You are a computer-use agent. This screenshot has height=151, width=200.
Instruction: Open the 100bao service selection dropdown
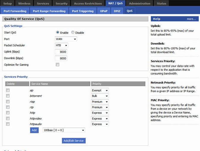[64, 130]
